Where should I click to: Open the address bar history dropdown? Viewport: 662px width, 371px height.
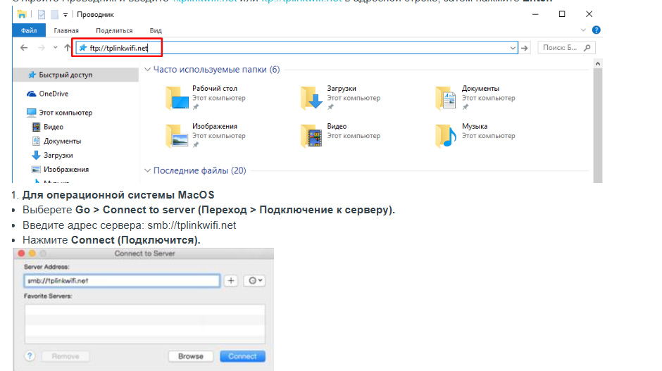point(513,48)
